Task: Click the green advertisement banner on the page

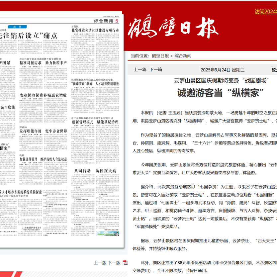Action: click(x=107, y=233)
